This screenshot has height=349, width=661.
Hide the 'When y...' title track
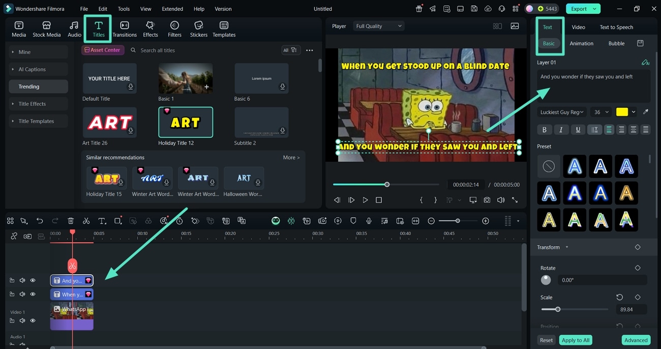pos(33,294)
